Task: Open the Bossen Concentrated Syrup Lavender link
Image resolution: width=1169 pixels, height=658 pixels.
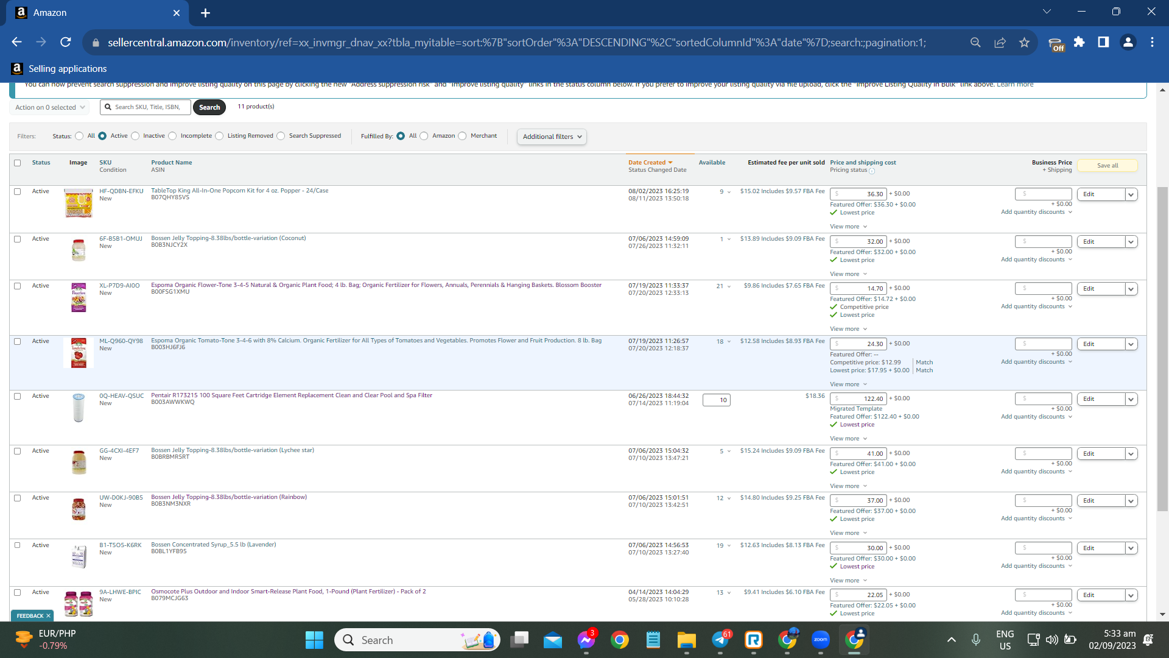Action: pyautogui.click(x=213, y=545)
